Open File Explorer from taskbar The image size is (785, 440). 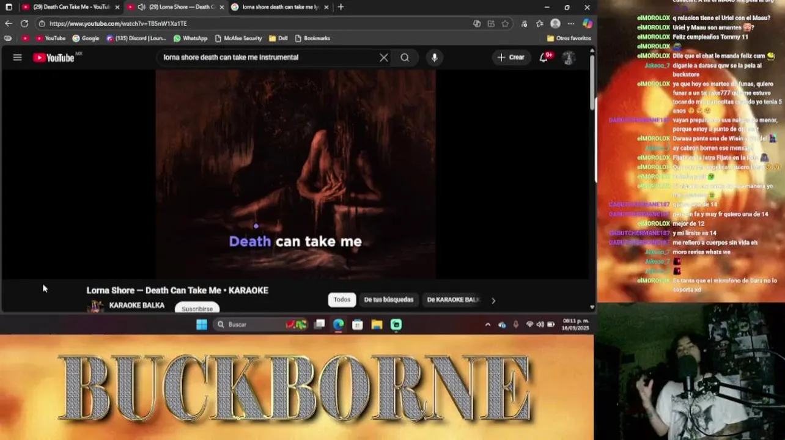pos(377,324)
